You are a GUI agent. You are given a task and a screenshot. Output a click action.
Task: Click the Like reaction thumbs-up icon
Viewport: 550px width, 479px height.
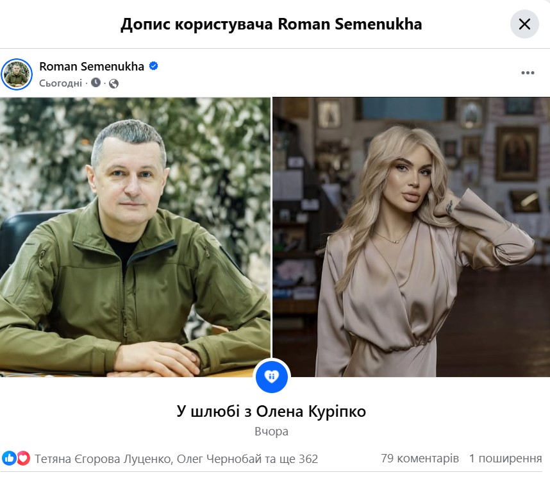coord(9,458)
